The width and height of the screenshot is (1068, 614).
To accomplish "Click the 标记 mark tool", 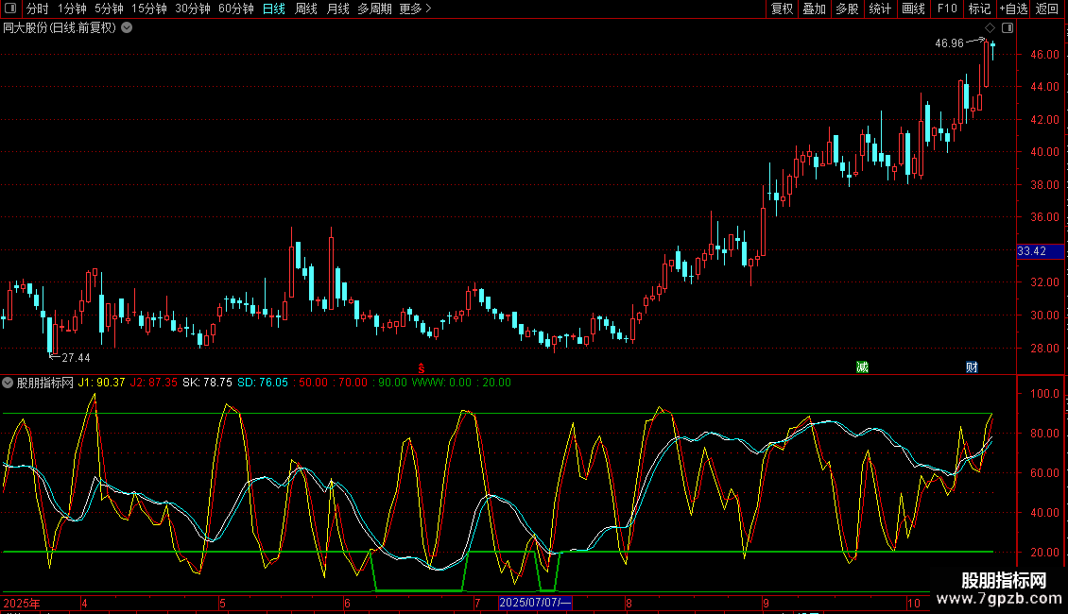I will [x=979, y=9].
